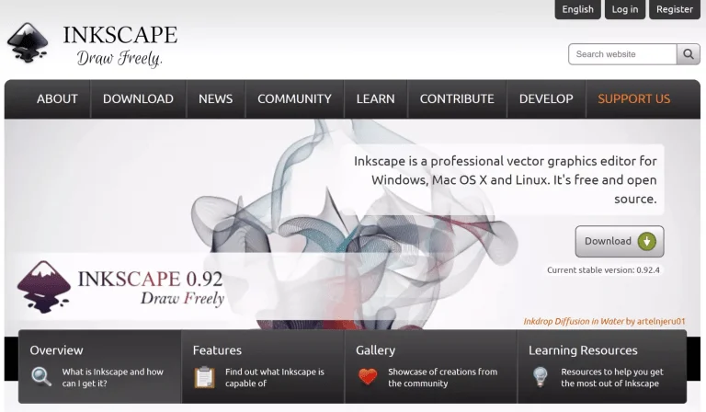This screenshot has height=412, width=706.
Task: Open the Gallery section heading
Action: pos(375,350)
